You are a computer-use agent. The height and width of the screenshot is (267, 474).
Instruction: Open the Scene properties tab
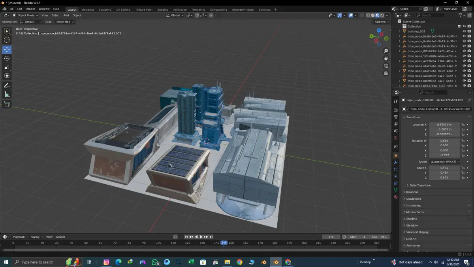pyautogui.click(x=395, y=131)
